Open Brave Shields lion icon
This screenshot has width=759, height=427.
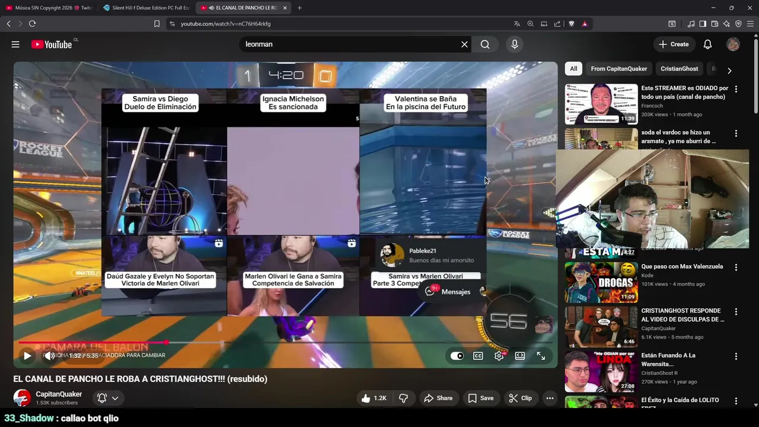572,24
